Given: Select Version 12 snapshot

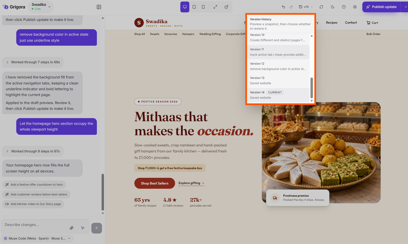Looking at the screenshot, I should 278,66.
